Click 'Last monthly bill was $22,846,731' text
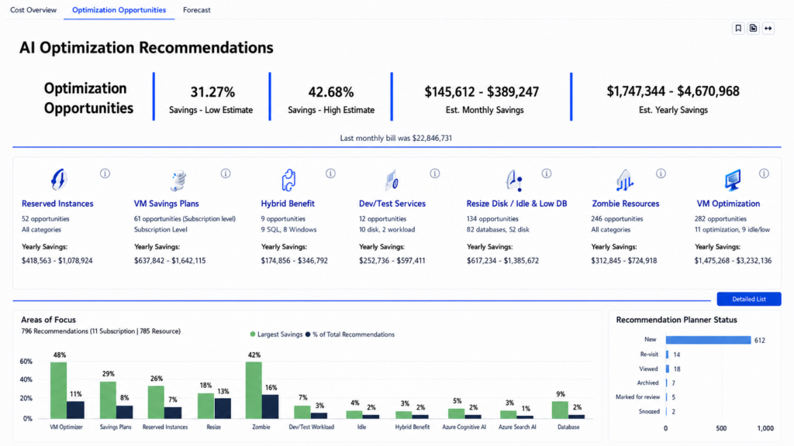Screen dimensions: 794x446 pos(396,138)
